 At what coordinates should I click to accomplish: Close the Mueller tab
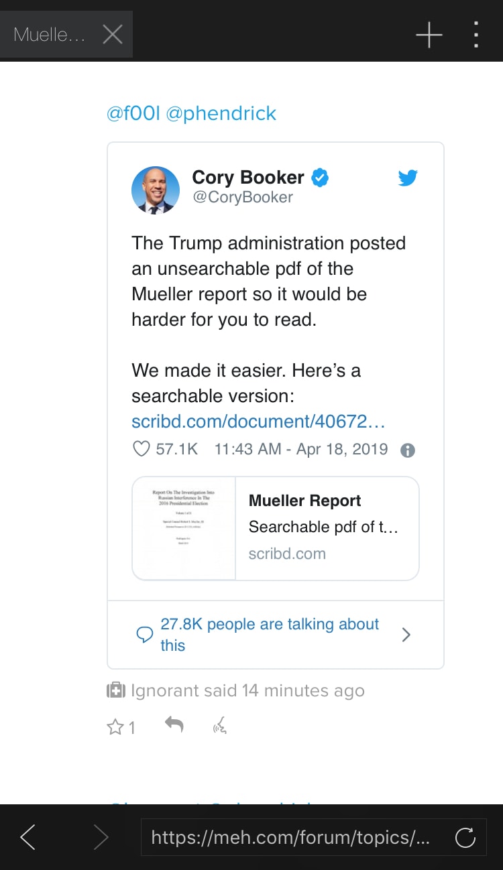click(x=113, y=34)
